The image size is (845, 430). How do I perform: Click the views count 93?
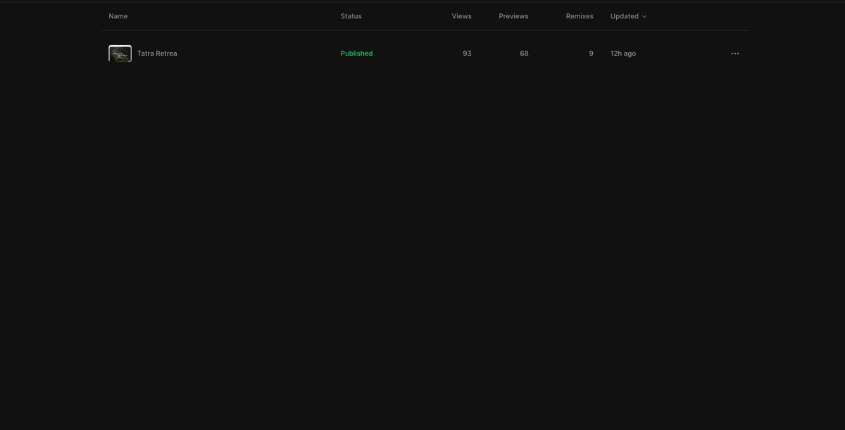(x=467, y=53)
